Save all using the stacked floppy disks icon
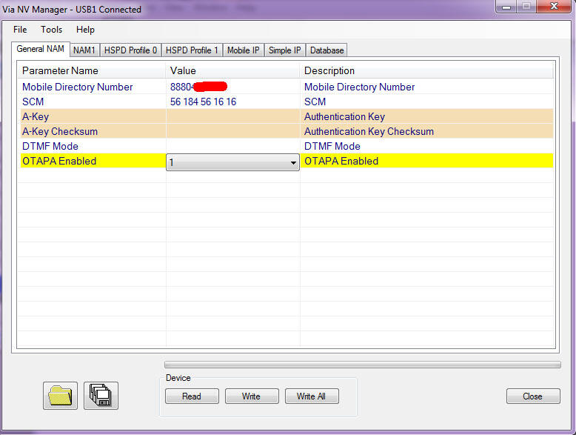Image resolution: width=576 pixels, height=435 pixels. coord(101,396)
